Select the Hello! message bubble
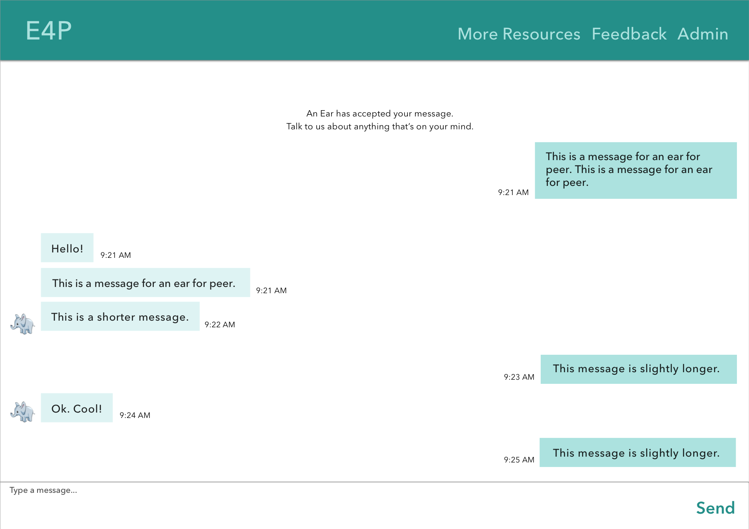 pyautogui.click(x=67, y=248)
